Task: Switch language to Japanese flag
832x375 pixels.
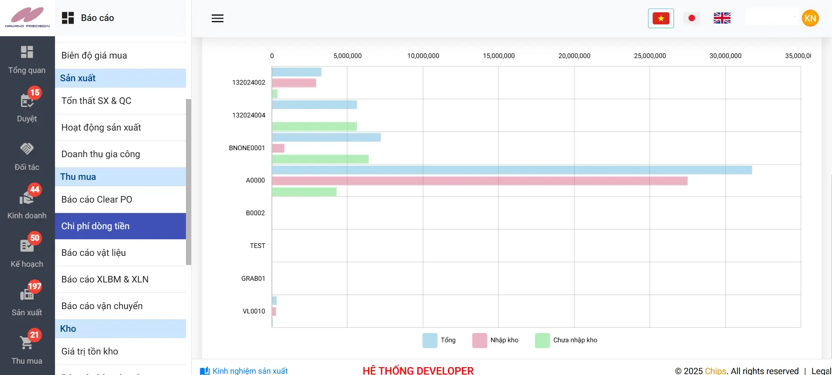Action: tap(691, 18)
